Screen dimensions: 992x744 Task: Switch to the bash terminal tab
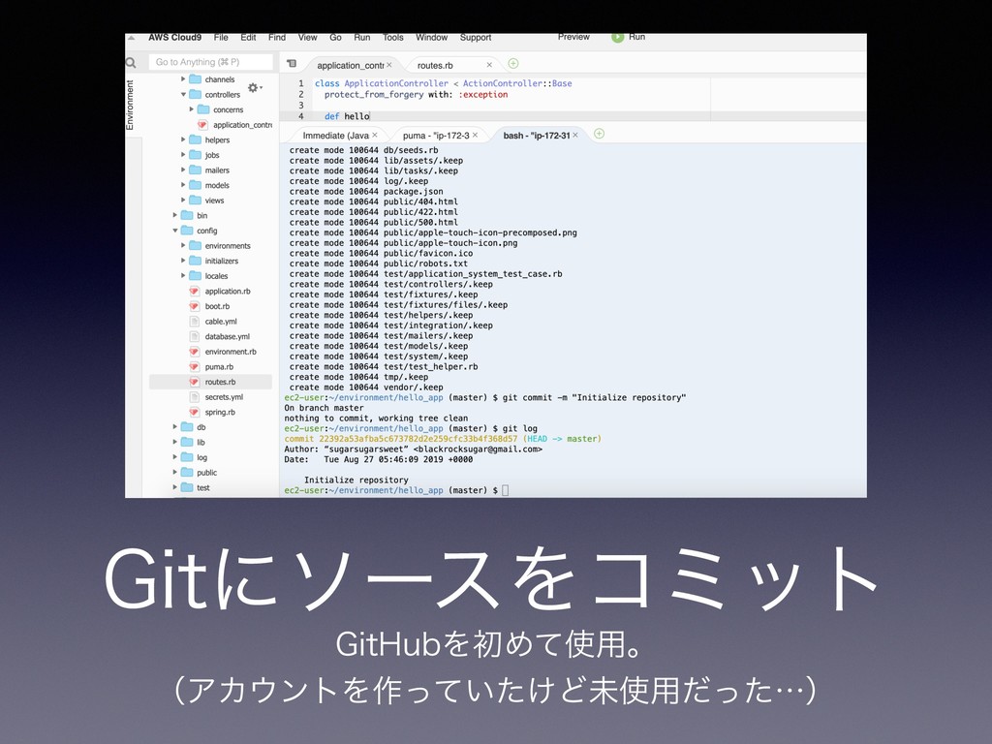point(537,136)
